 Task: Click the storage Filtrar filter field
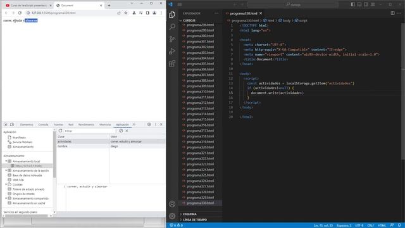pyautogui.click(x=90, y=131)
